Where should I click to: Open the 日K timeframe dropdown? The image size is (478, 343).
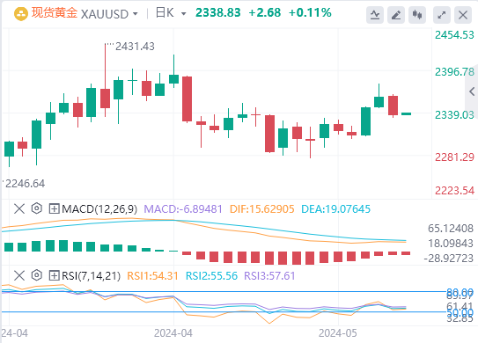(171, 13)
